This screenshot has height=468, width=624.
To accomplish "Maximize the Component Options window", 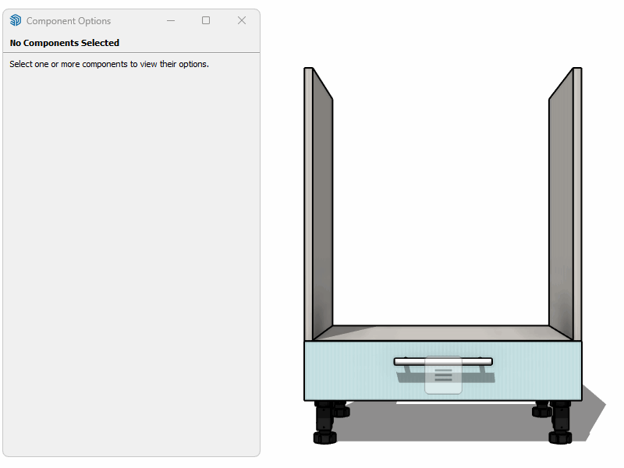I will tap(206, 21).
